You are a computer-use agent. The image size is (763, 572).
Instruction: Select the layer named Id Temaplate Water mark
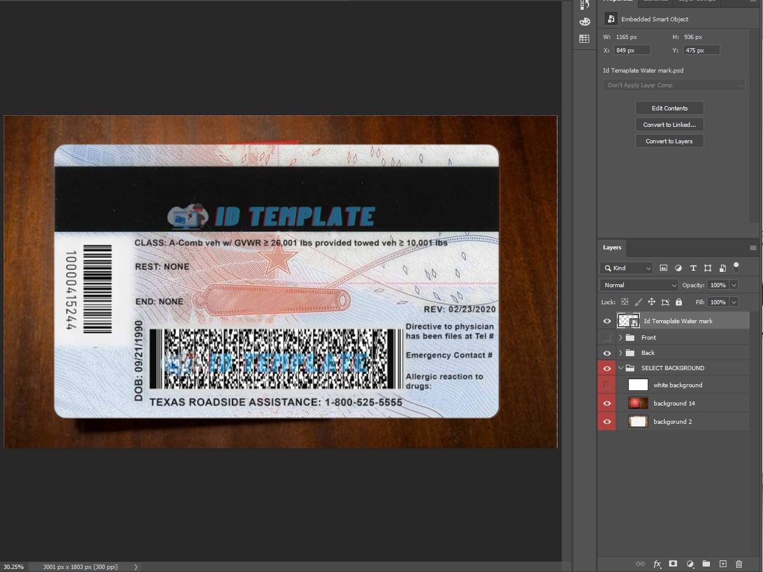pos(678,321)
